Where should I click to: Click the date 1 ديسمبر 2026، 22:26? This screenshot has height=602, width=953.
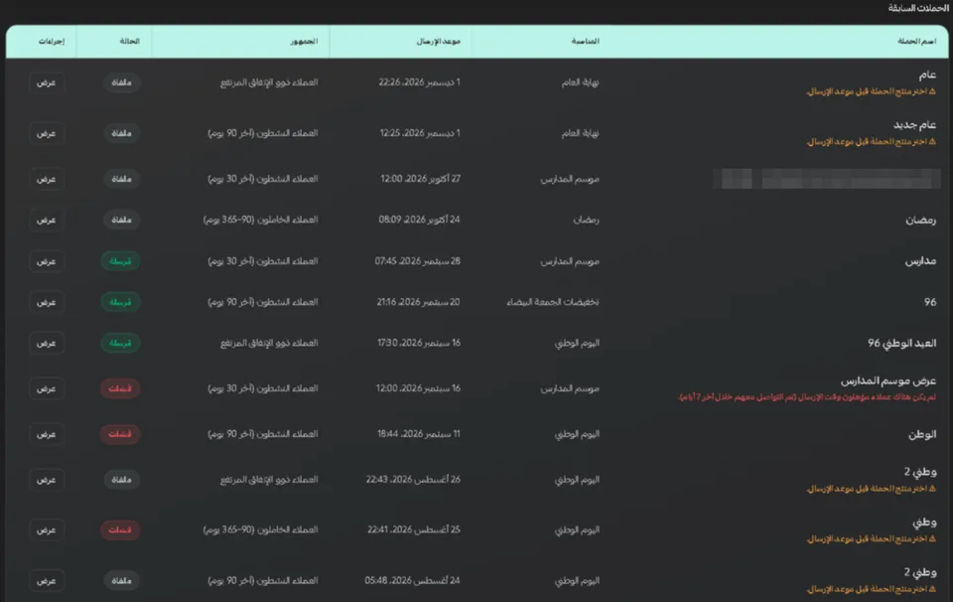(x=419, y=82)
